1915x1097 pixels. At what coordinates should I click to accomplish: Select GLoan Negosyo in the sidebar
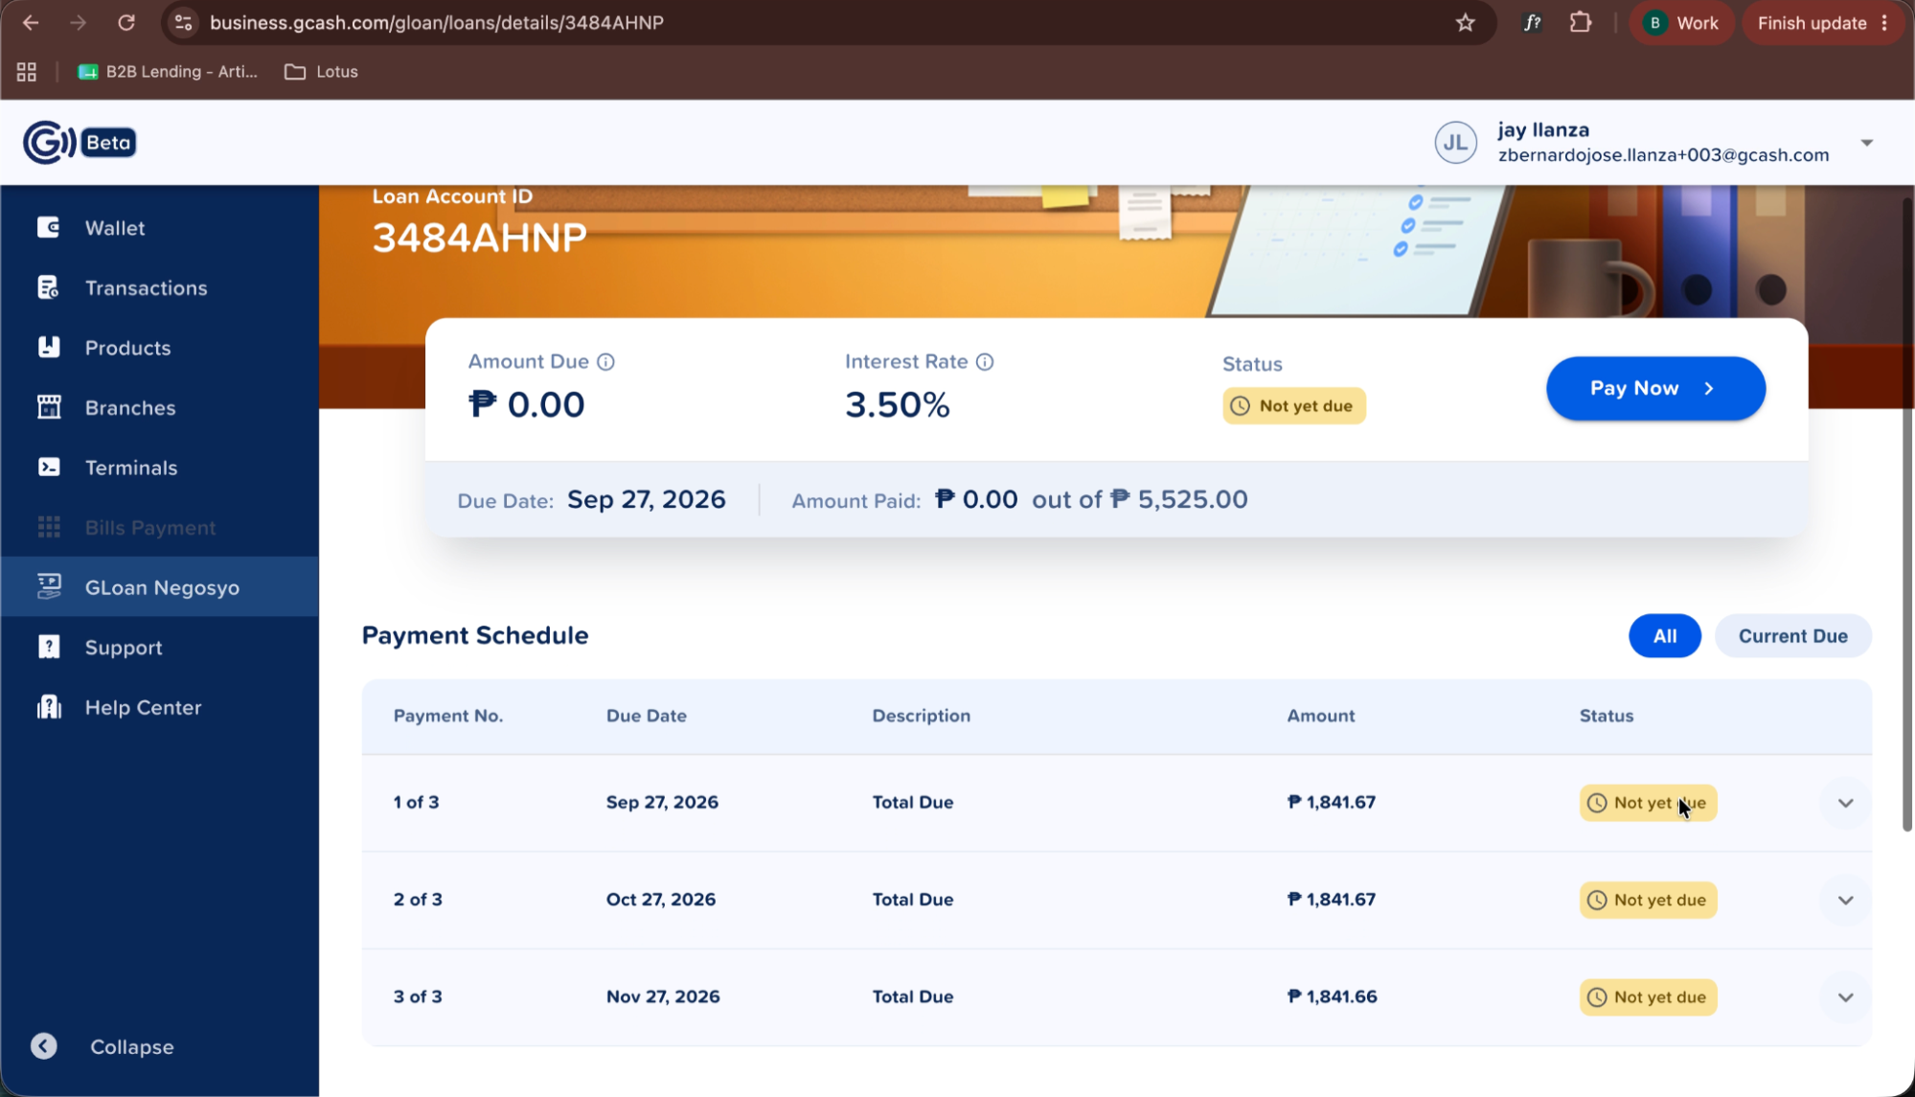tap(159, 587)
